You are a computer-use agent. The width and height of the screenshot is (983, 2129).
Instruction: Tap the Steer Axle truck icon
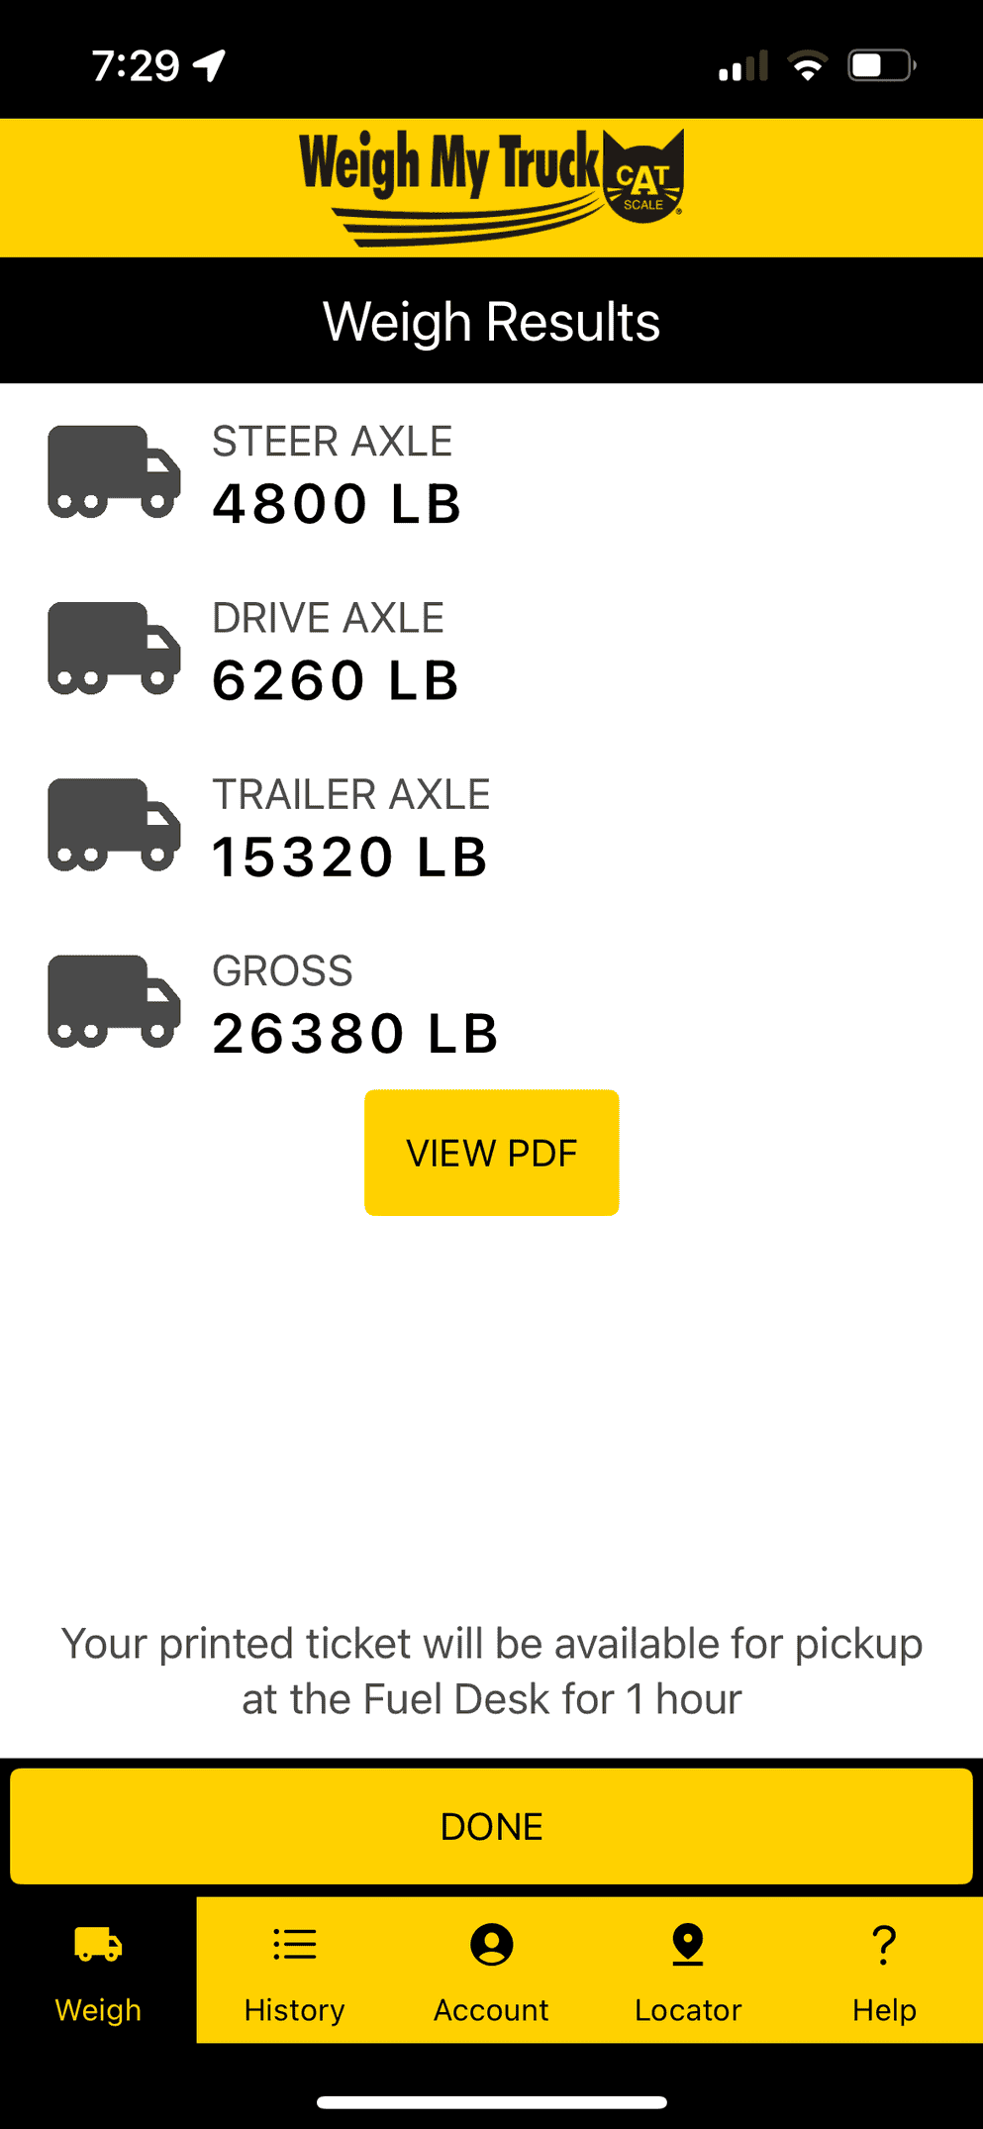tap(114, 472)
